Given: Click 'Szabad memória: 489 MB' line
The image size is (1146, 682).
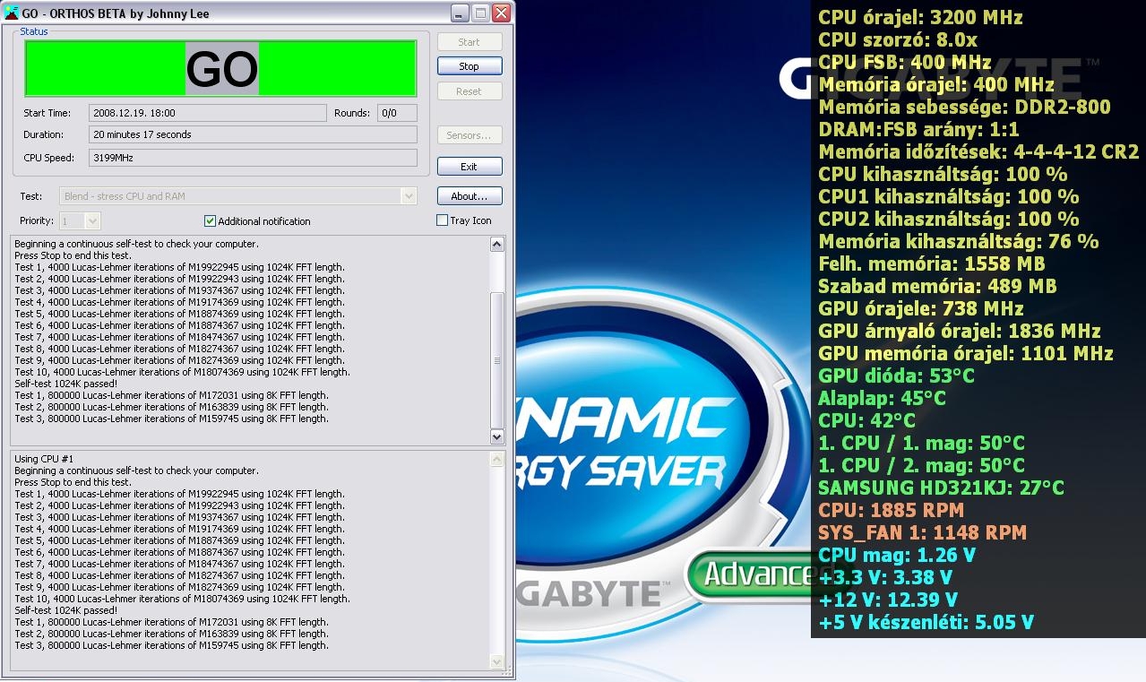Looking at the screenshot, I should [937, 286].
